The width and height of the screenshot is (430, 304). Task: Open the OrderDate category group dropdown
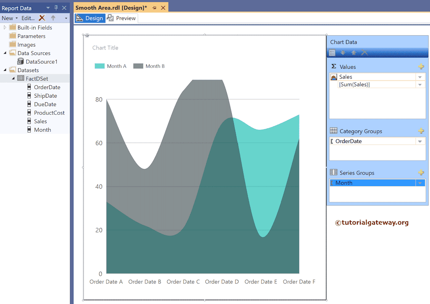click(420, 141)
